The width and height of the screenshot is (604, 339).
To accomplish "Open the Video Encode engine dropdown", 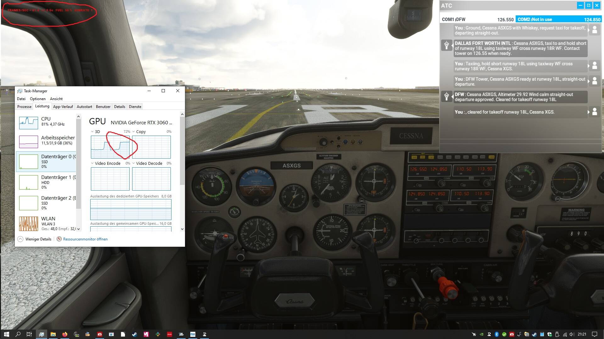I will (92, 164).
